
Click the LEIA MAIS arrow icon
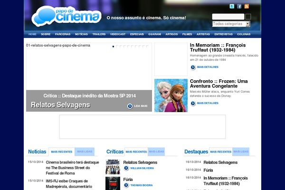click(130, 106)
